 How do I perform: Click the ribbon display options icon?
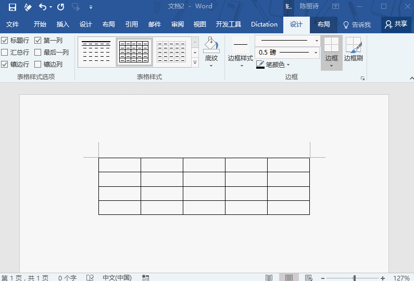tap(335, 6)
